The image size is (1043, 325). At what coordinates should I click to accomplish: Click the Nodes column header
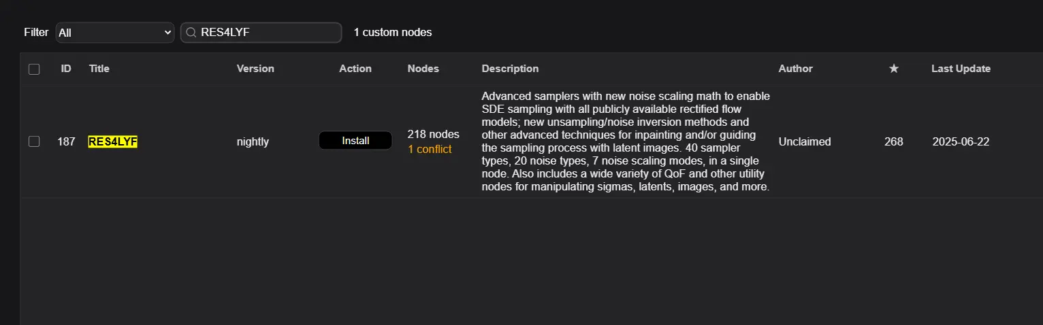tap(423, 69)
